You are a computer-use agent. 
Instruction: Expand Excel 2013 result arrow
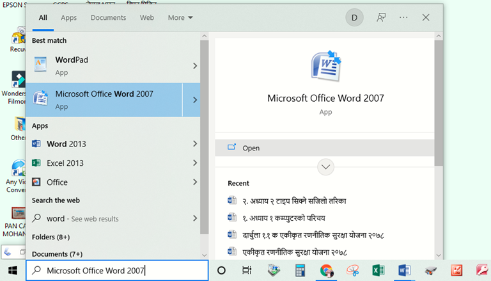click(x=195, y=163)
